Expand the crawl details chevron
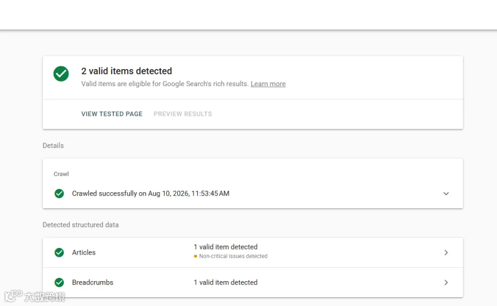Image resolution: width=497 pixels, height=306 pixels. tap(446, 193)
